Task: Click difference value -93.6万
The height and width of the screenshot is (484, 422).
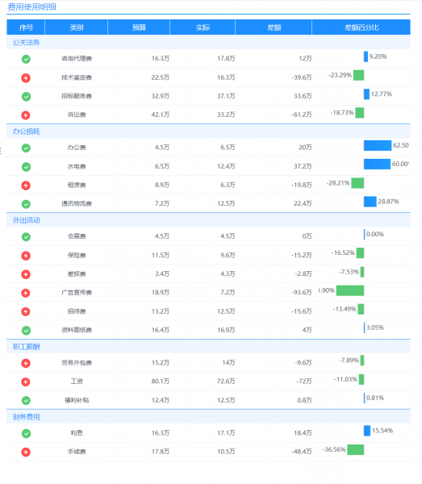Action: click(x=301, y=292)
